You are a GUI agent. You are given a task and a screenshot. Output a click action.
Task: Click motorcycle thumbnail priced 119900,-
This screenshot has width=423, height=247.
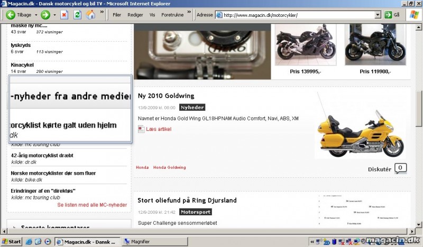[375, 45]
